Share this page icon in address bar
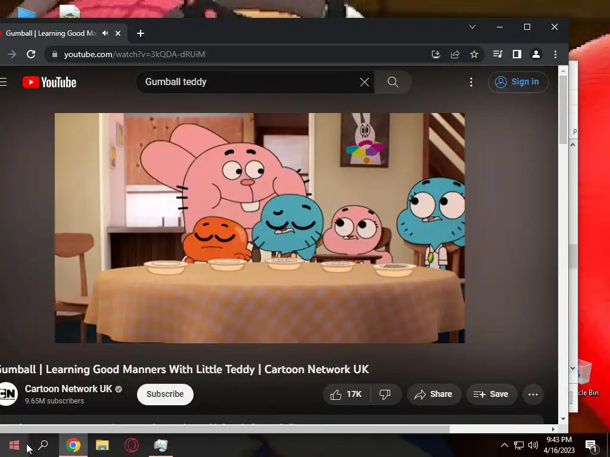 455,54
